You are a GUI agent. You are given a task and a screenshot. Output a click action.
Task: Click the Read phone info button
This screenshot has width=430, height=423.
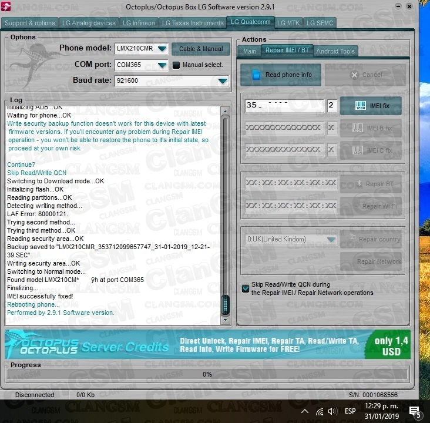[x=281, y=75]
